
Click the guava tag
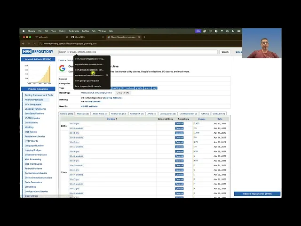click(x=147, y=88)
